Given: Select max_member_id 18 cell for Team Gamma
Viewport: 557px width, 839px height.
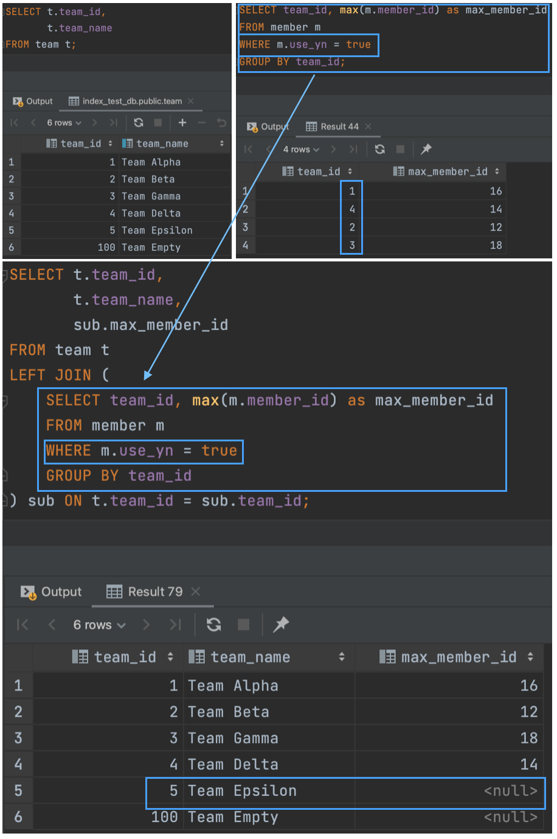Looking at the screenshot, I should (x=449, y=738).
